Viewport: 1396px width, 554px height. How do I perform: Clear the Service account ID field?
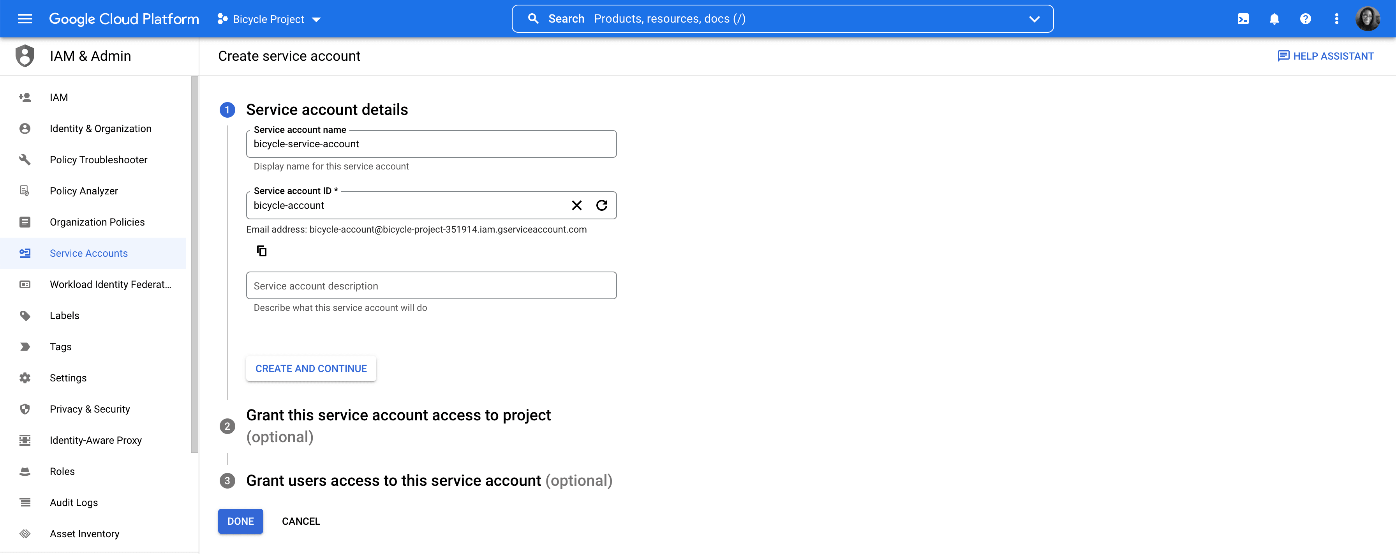coord(576,205)
